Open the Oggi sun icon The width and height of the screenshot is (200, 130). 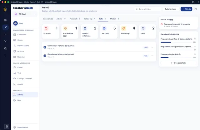pyautogui.click(x=15, y=23)
